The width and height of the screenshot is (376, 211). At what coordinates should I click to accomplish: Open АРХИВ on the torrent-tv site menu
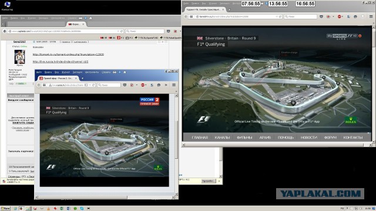[x=265, y=138]
